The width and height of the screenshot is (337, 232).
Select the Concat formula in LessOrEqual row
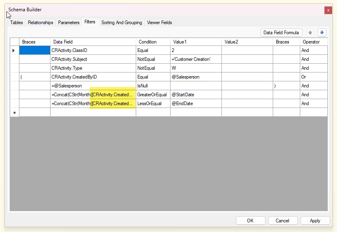[93, 104]
